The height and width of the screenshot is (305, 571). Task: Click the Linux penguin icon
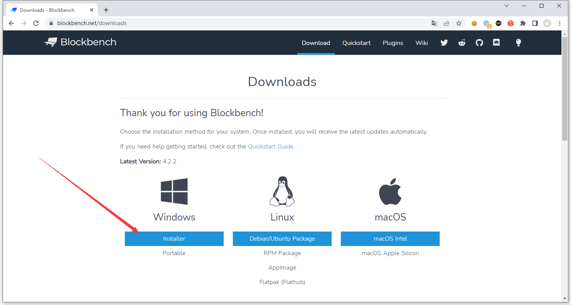(x=282, y=192)
